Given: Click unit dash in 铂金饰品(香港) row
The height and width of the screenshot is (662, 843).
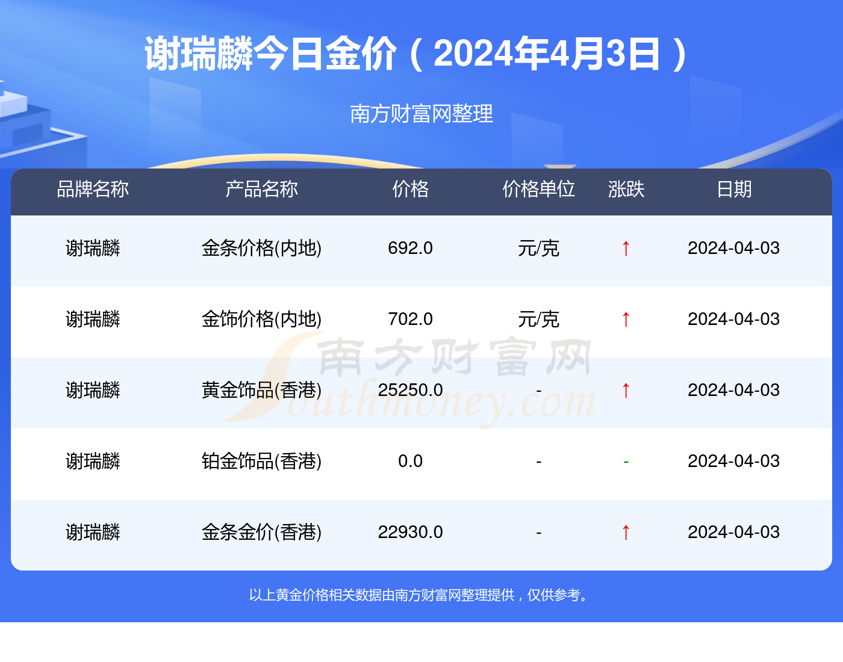Looking at the screenshot, I should (539, 462).
